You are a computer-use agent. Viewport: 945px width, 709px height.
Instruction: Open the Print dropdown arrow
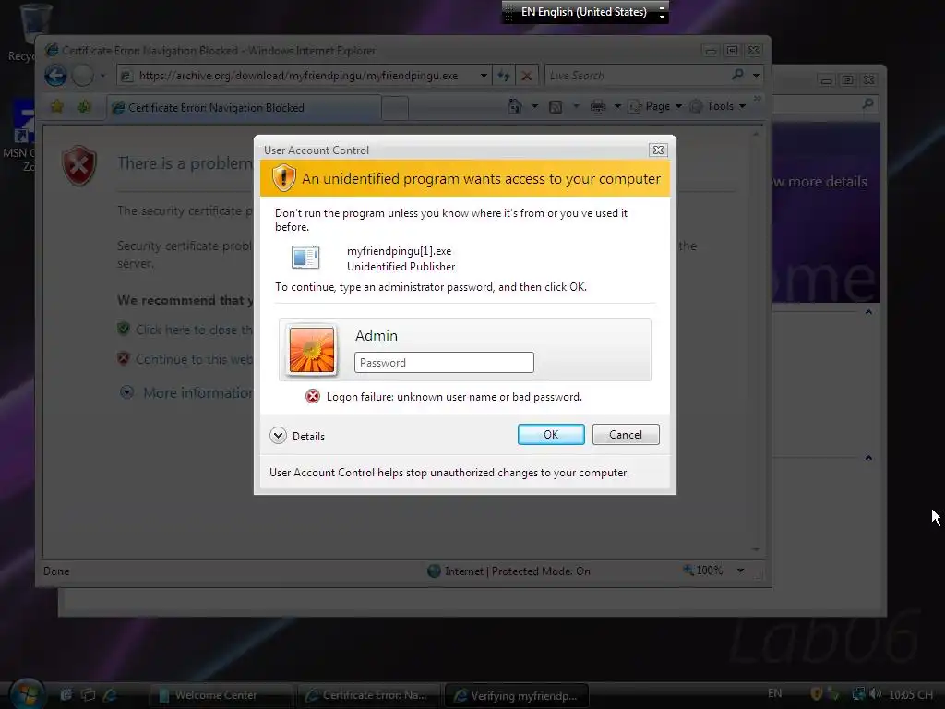(617, 106)
